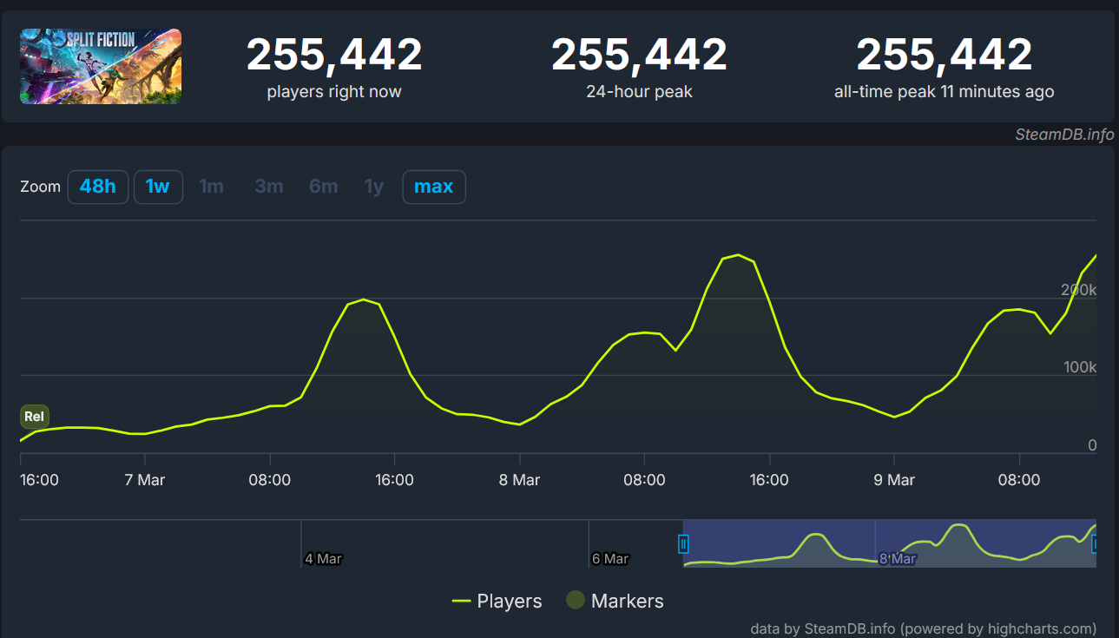The width and height of the screenshot is (1119, 638).
Task: Click the 6 Mar navigator label
Action: [610, 559]
